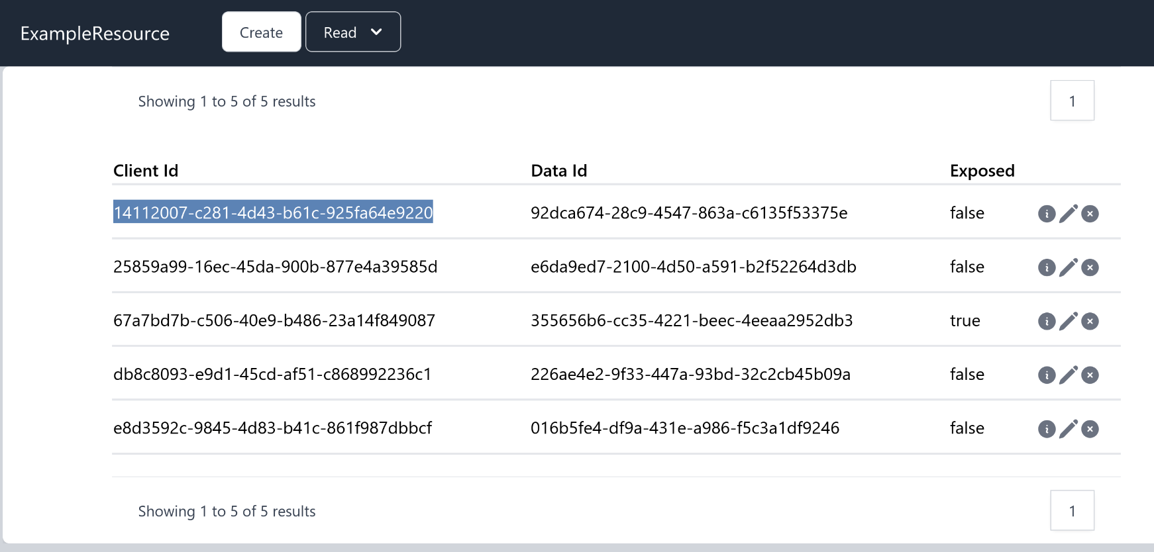The height and width of the screenshot is (552, 1154).
Task: View details of the 67a7bd7b row
Action: click(1046, 321)
